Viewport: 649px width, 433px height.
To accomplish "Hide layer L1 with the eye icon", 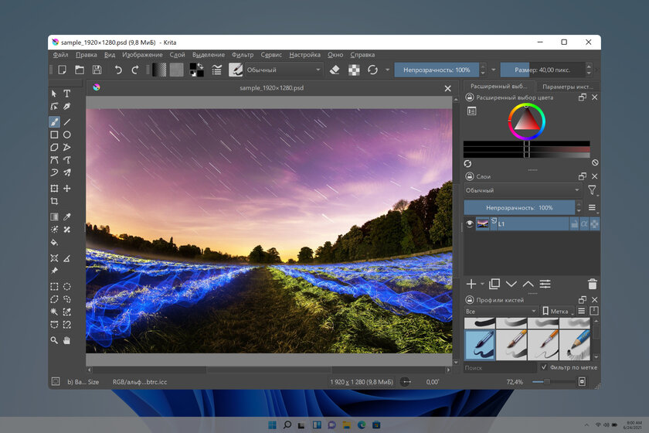I will (470, 223).
